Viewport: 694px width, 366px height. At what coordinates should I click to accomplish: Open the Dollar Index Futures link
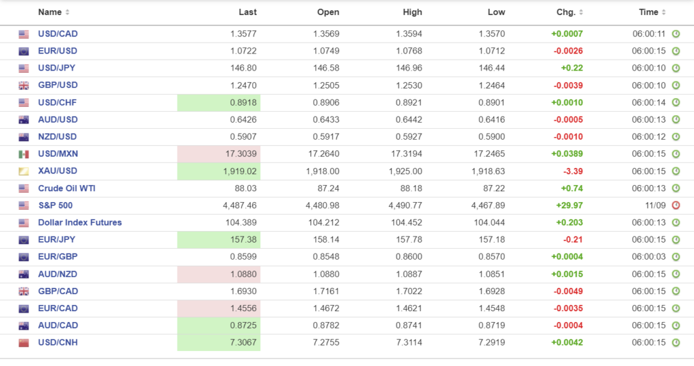click(79, 222)
